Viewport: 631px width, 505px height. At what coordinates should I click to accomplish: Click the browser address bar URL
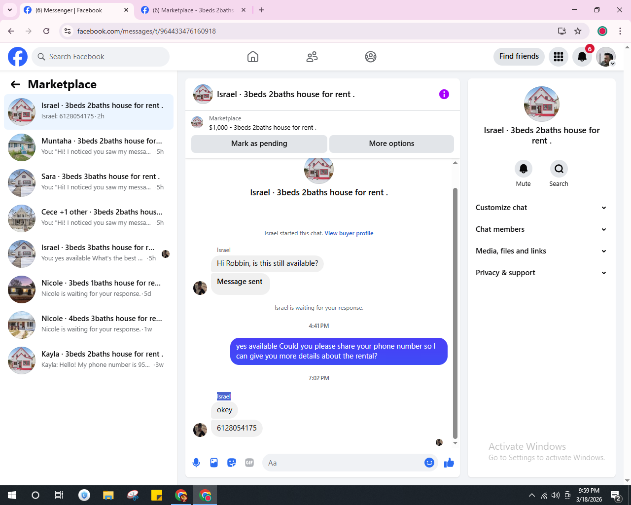point(146,31)
